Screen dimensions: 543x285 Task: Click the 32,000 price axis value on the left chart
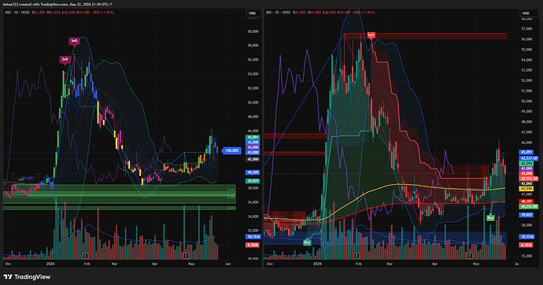coord(253,231)
